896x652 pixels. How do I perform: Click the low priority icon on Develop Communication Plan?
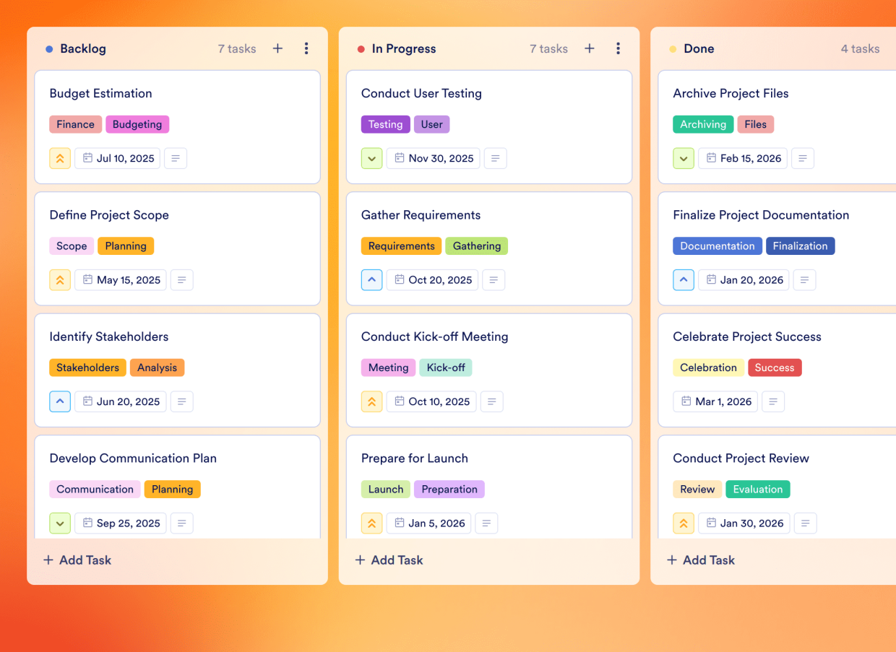pos(60,523)
